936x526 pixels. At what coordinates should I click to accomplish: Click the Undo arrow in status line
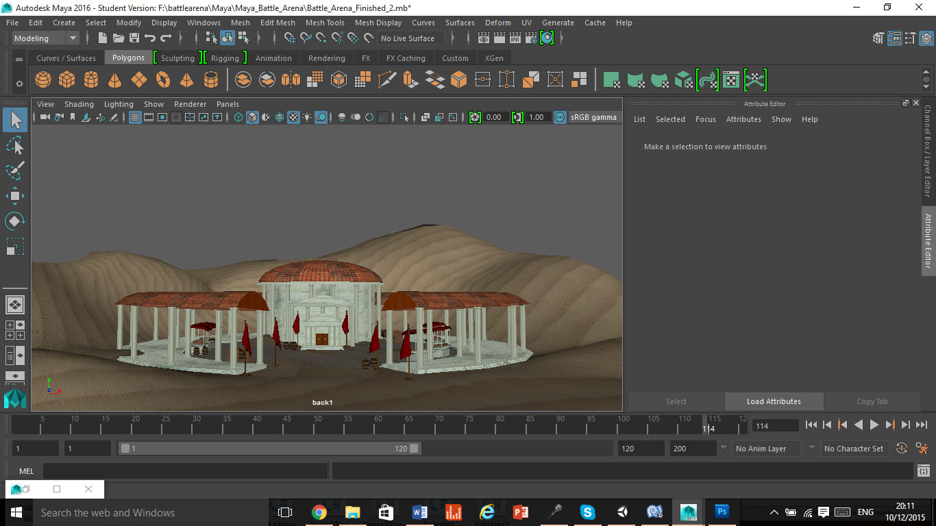pyautogui.click(x=150, y=38)
